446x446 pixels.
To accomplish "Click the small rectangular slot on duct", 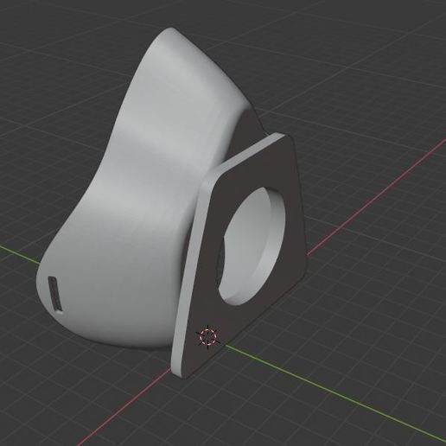I will point(55,294).
